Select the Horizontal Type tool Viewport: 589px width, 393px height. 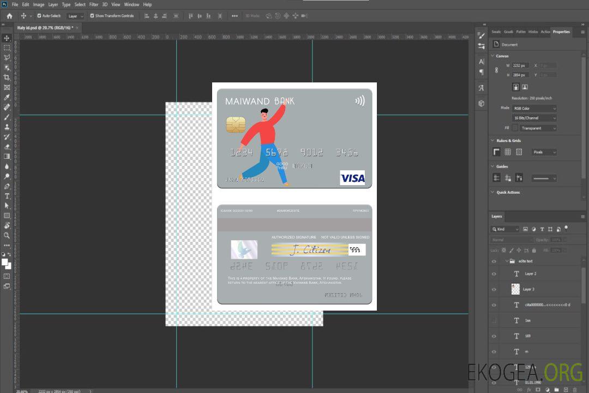coord(7,196)
